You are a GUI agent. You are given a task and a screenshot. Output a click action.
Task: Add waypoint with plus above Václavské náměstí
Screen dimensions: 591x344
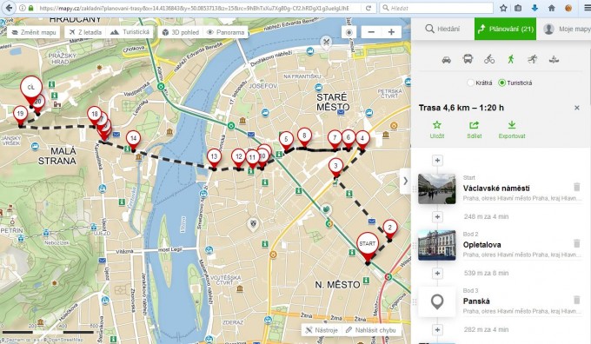pyautogui.click(x=437, y=161)
